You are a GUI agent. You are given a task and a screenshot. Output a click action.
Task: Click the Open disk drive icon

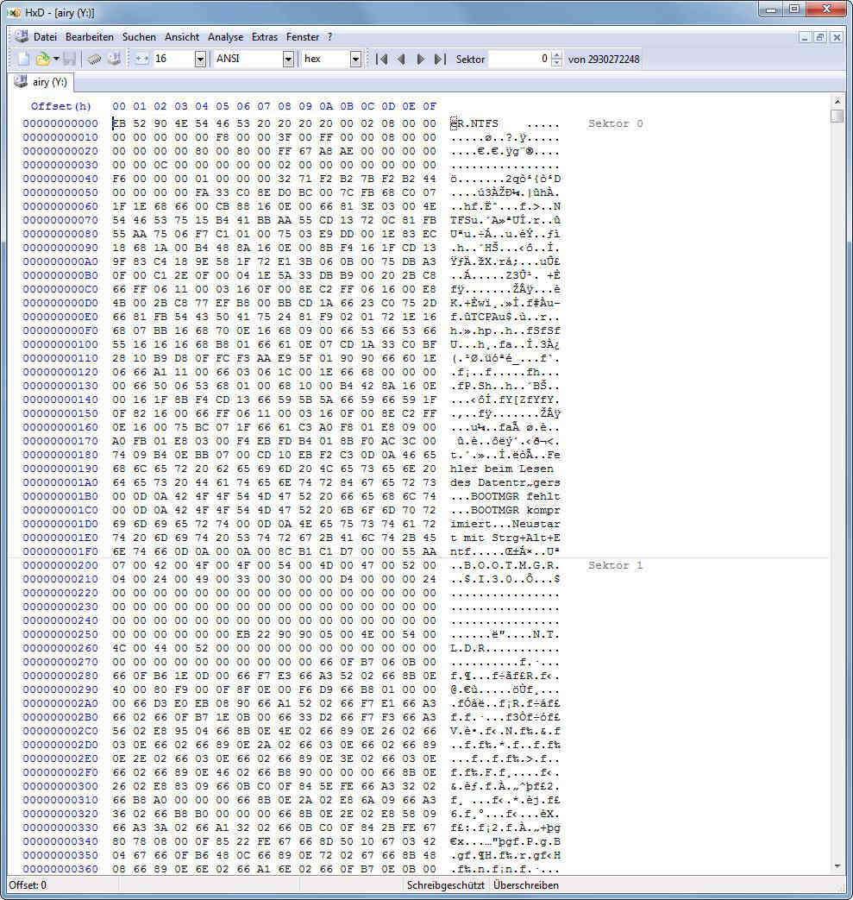point(115,59)
